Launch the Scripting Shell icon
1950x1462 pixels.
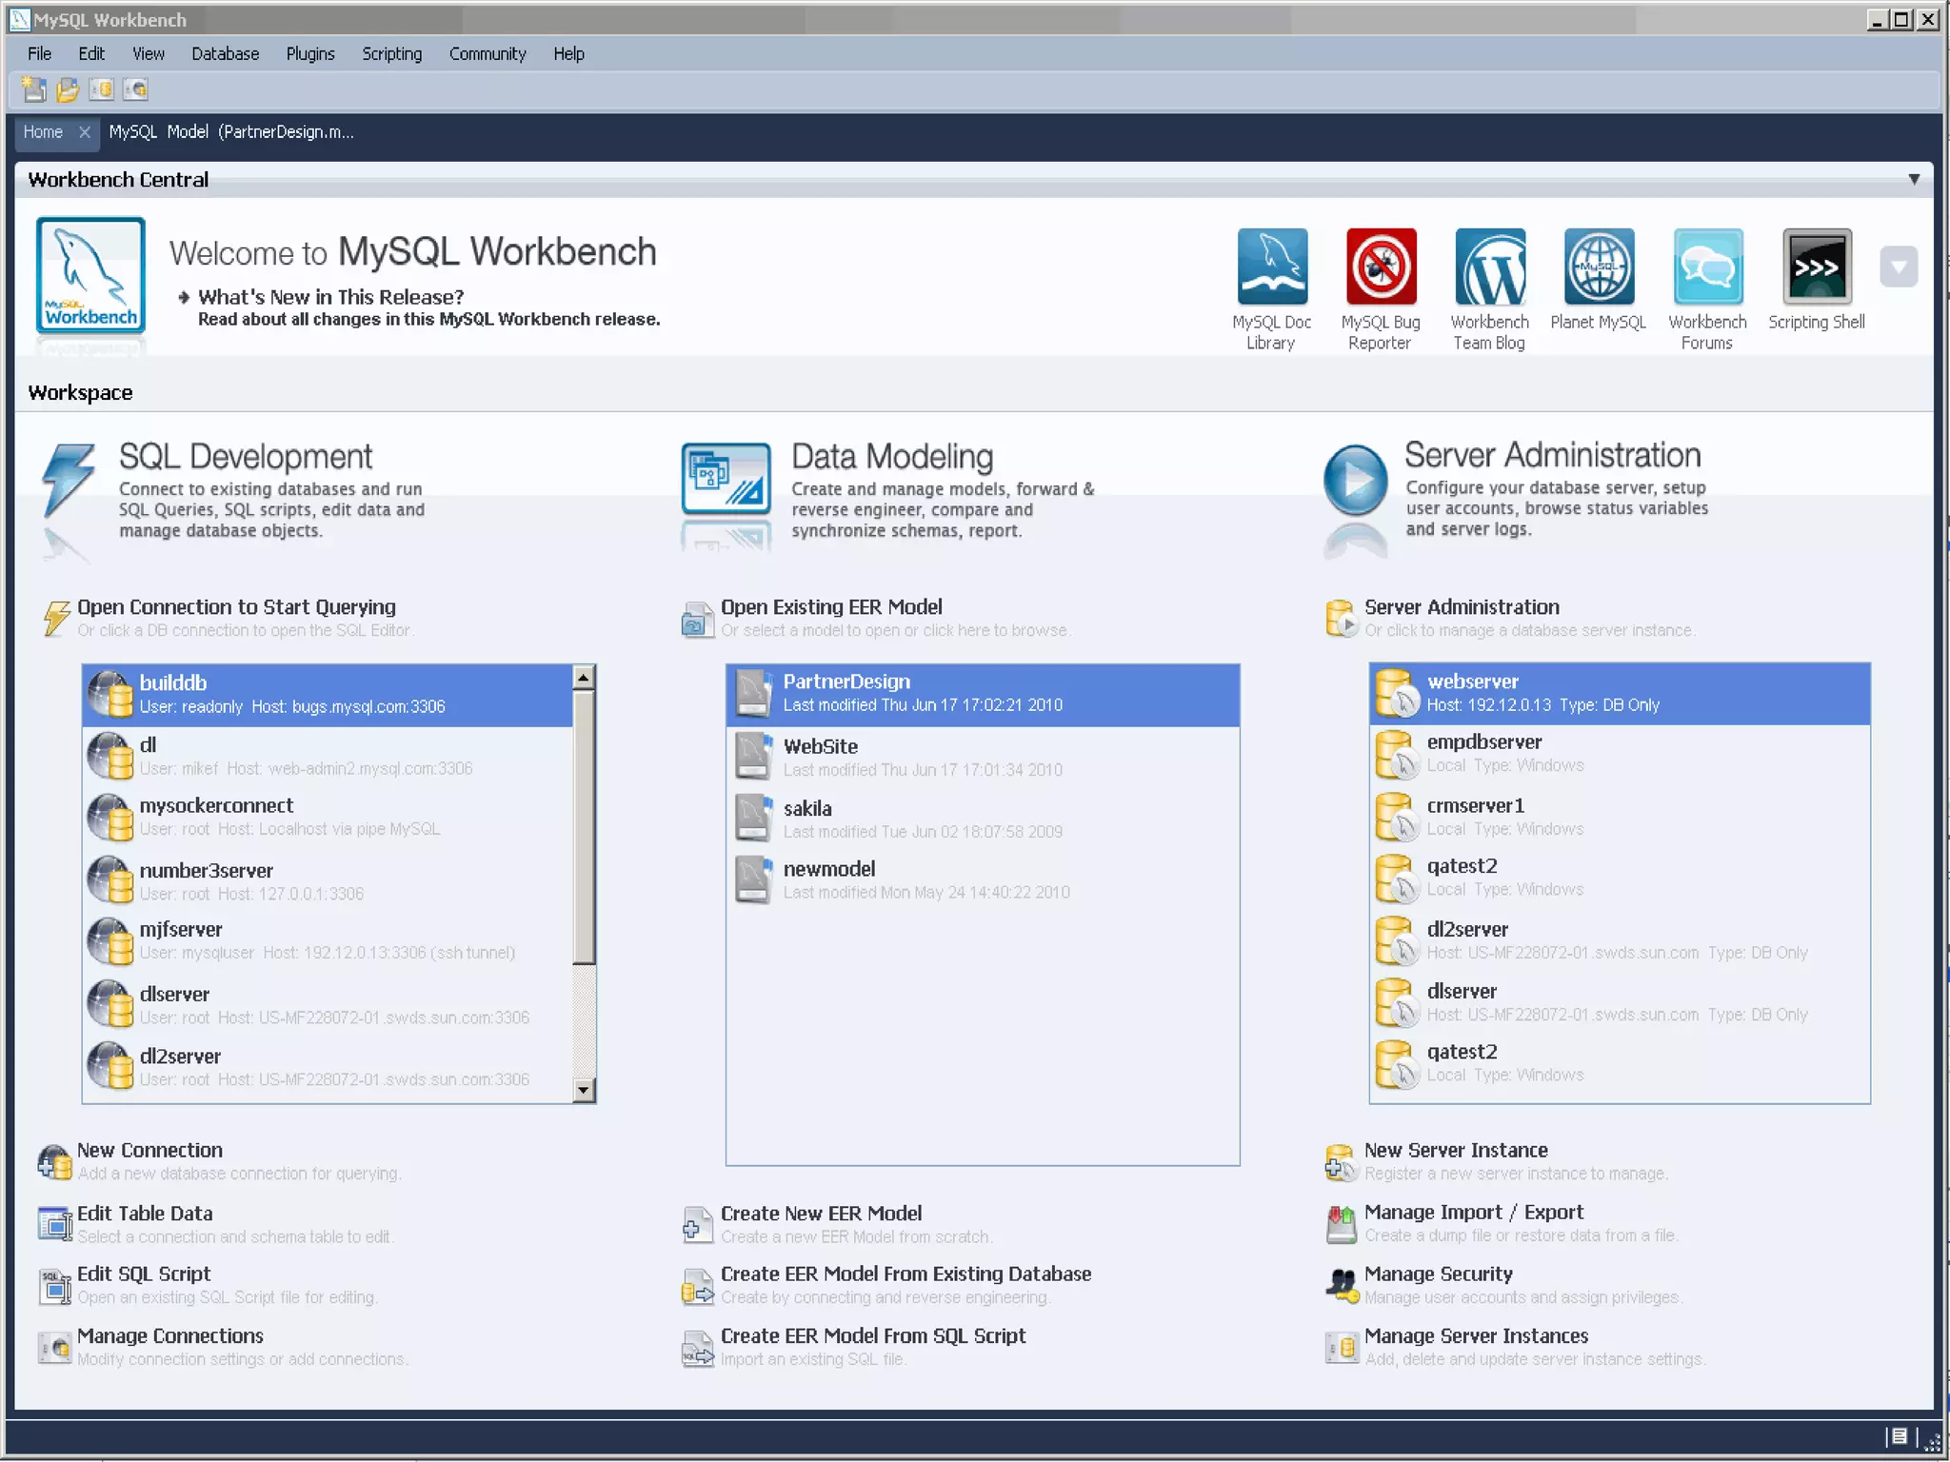(x=1816, y=267)
